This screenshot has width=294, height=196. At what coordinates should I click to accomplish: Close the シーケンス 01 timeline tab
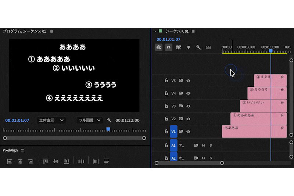click(155, 32)
